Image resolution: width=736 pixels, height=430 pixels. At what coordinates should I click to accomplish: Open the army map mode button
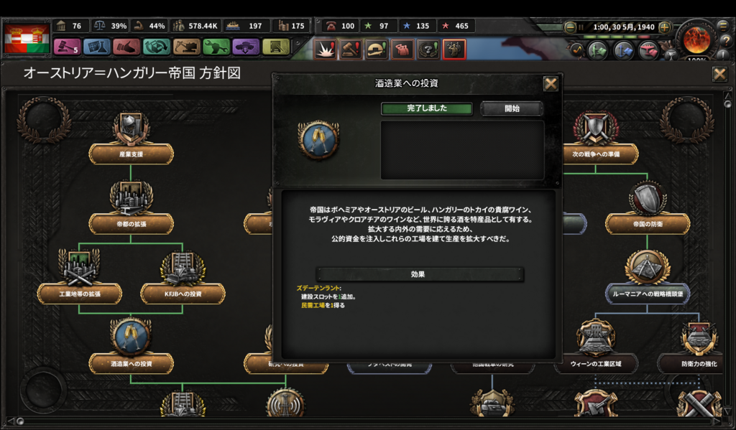coord(597,51)
